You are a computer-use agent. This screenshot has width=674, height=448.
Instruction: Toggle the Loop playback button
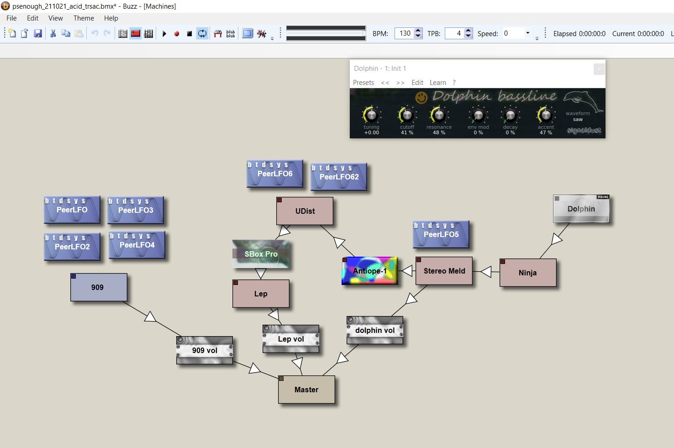tap(202, 33)
